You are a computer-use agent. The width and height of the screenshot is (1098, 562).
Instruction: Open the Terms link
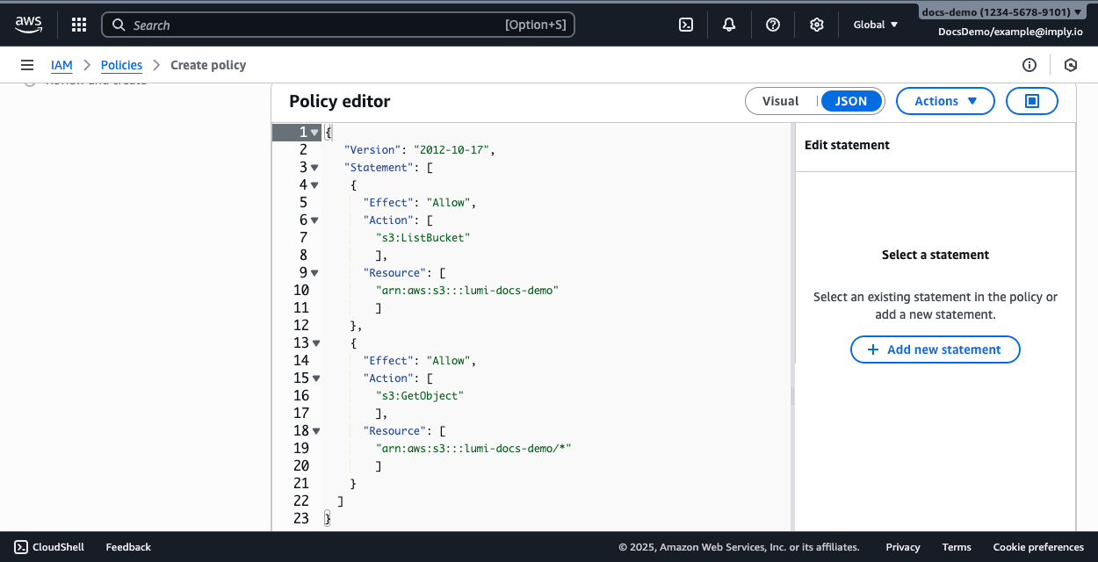(x=957, y=547)
